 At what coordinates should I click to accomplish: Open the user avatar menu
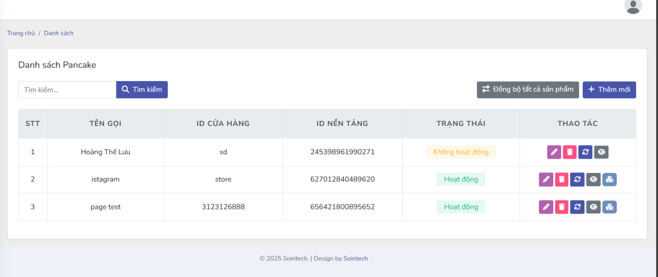(x=633, y=6)
